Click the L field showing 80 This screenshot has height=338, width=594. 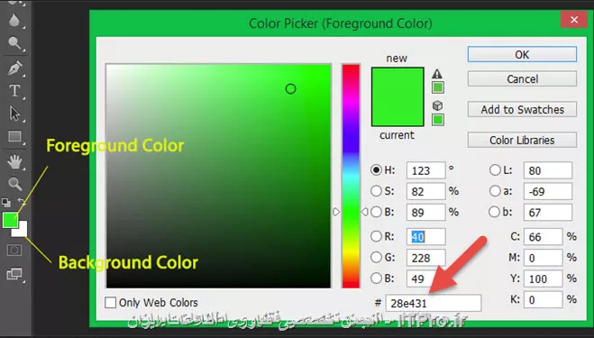point(548,170)
